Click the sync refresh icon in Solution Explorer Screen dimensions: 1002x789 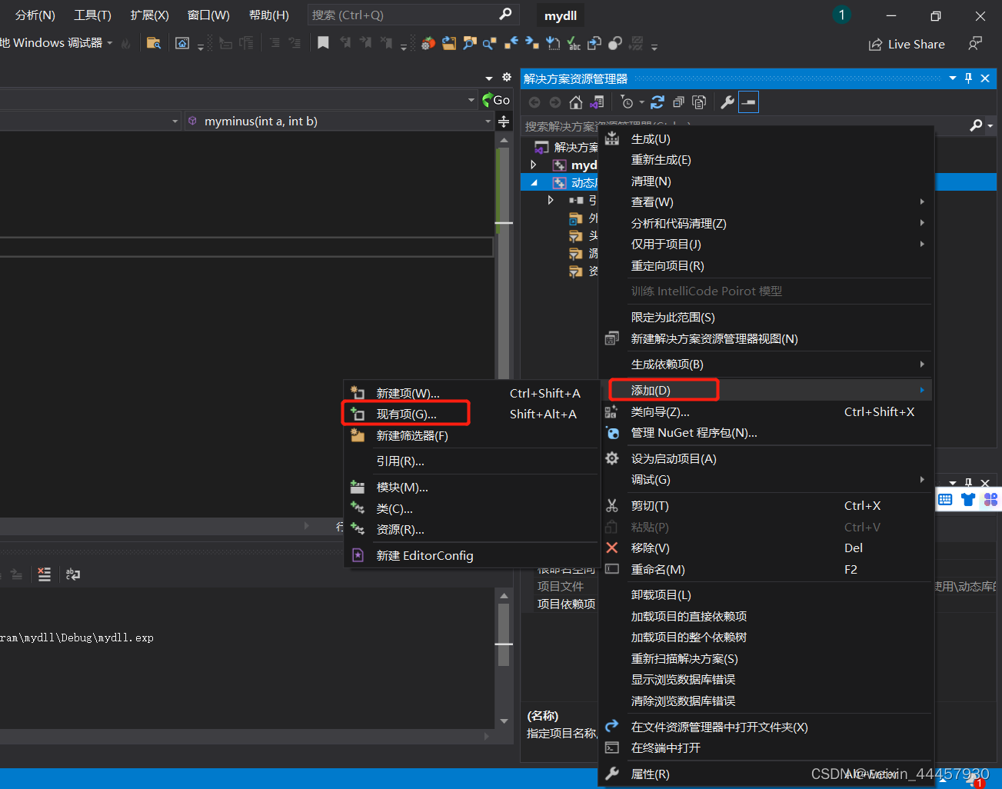pos(657,102)
